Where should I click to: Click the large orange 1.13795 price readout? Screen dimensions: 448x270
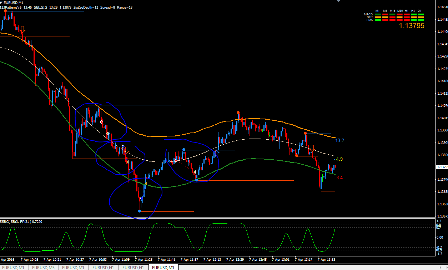(x=412, y=26)
